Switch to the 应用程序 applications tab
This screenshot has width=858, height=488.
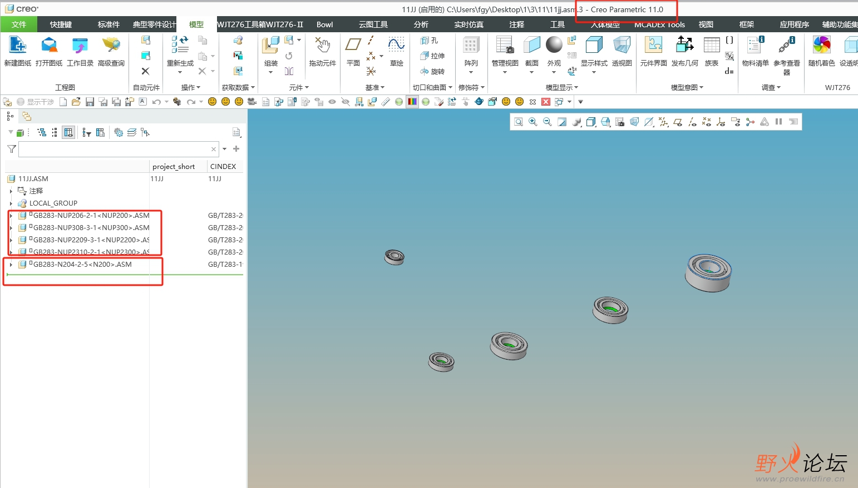click(795, 24)
